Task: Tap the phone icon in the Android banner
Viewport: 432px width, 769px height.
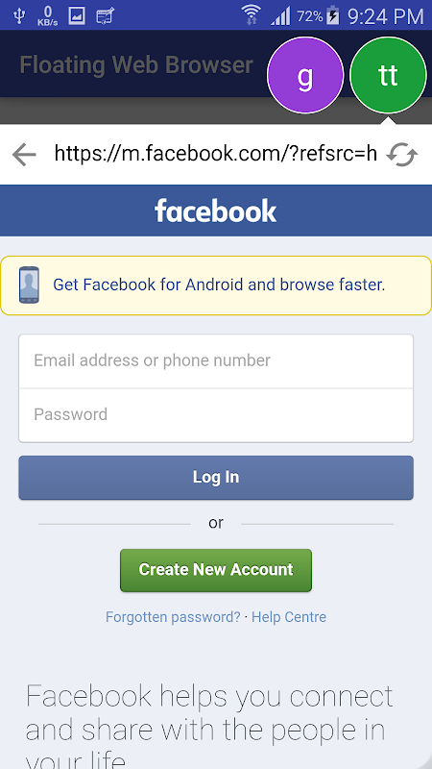Action: (x=29, y=285)
